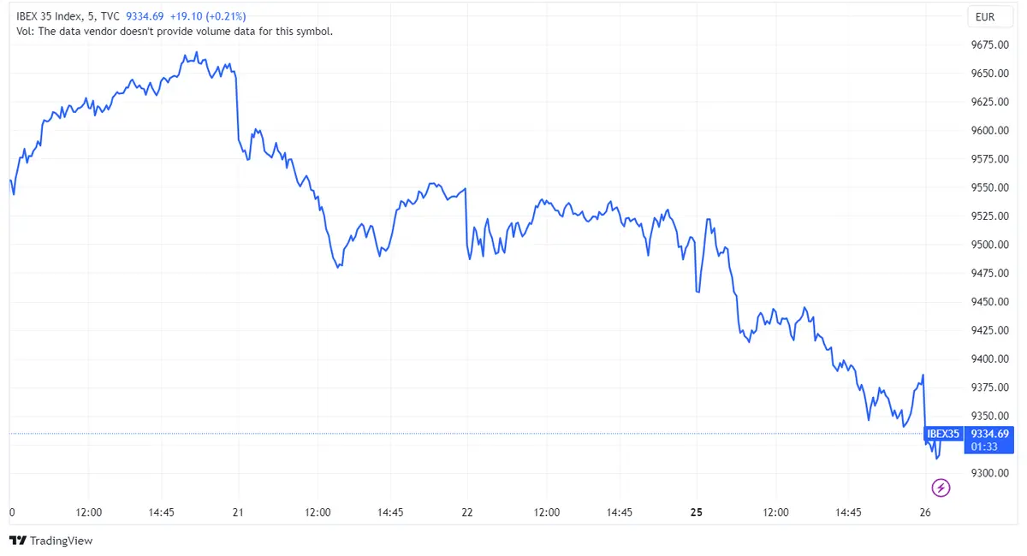Click the 26 date label on the time axis
Viewport: 1027px width, 556px height.
[x=925, y=512]
